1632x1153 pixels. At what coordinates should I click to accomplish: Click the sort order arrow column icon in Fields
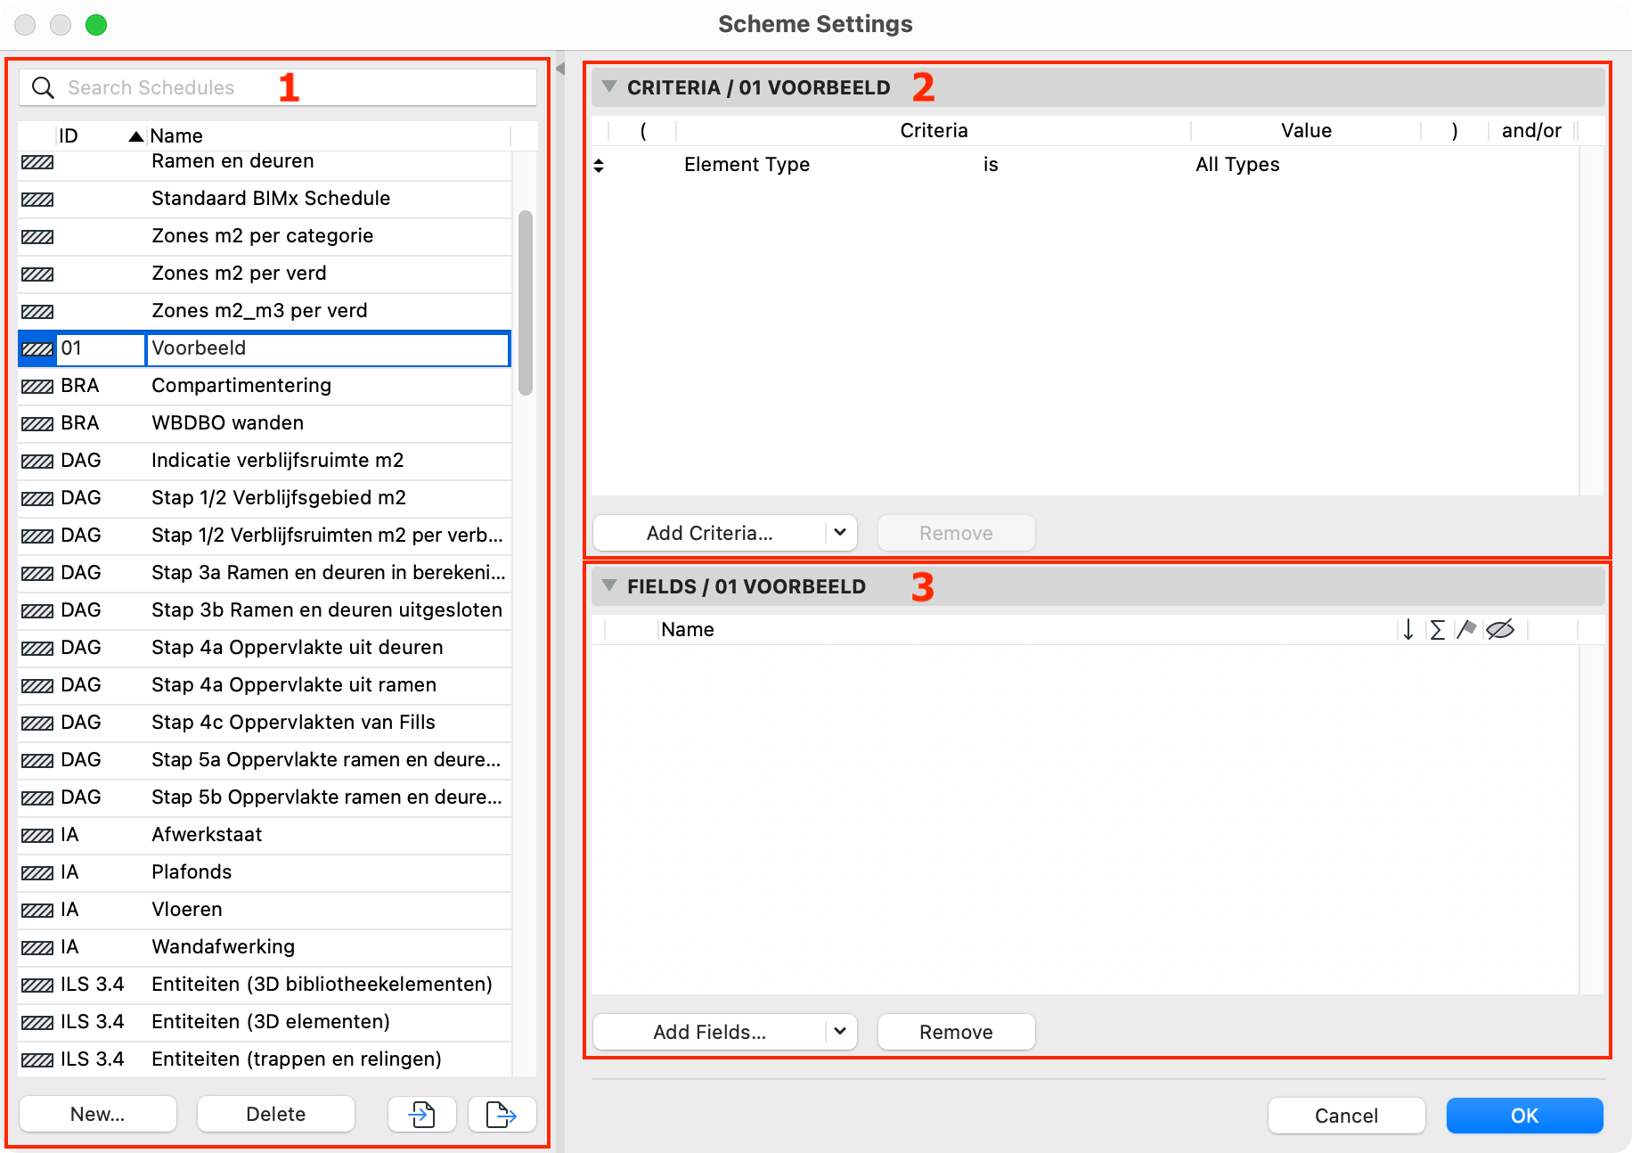[1408, 630]
